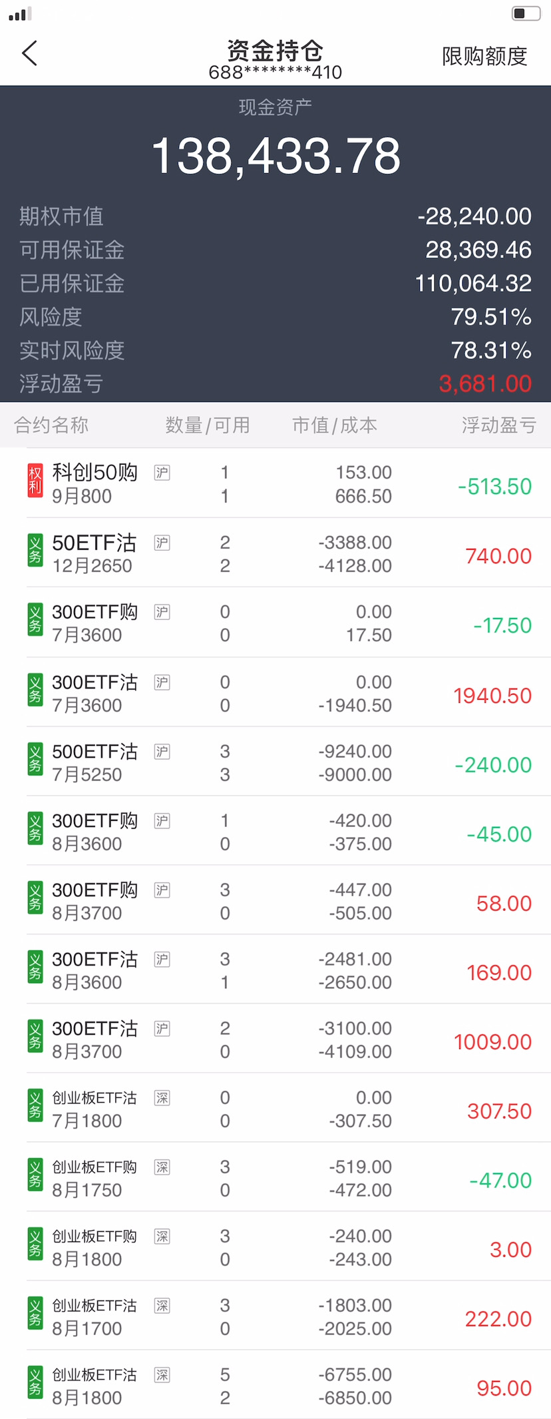Tap the battery indicator in status bar
Screen dimensions: 551x1419
click(525, 13)
